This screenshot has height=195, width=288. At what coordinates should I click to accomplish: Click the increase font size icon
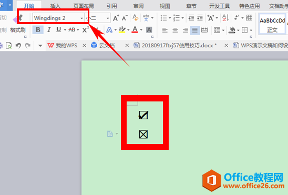[x=116, y=18]
